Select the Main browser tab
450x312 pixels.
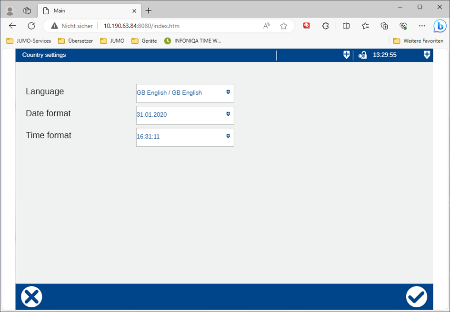(x=86, y=10)
